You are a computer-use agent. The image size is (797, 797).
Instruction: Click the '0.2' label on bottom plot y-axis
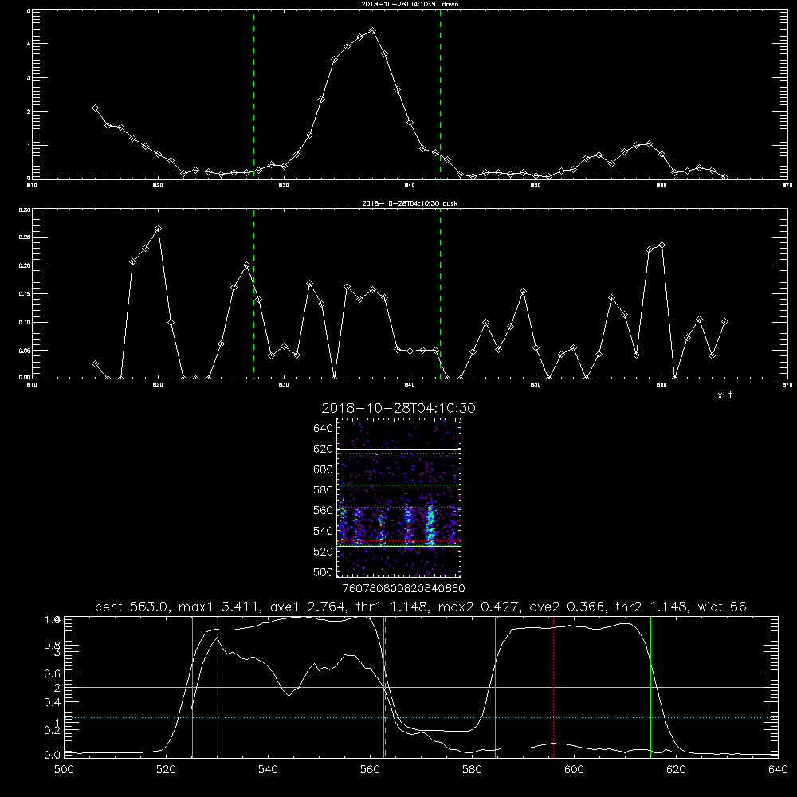pos(53,730)
